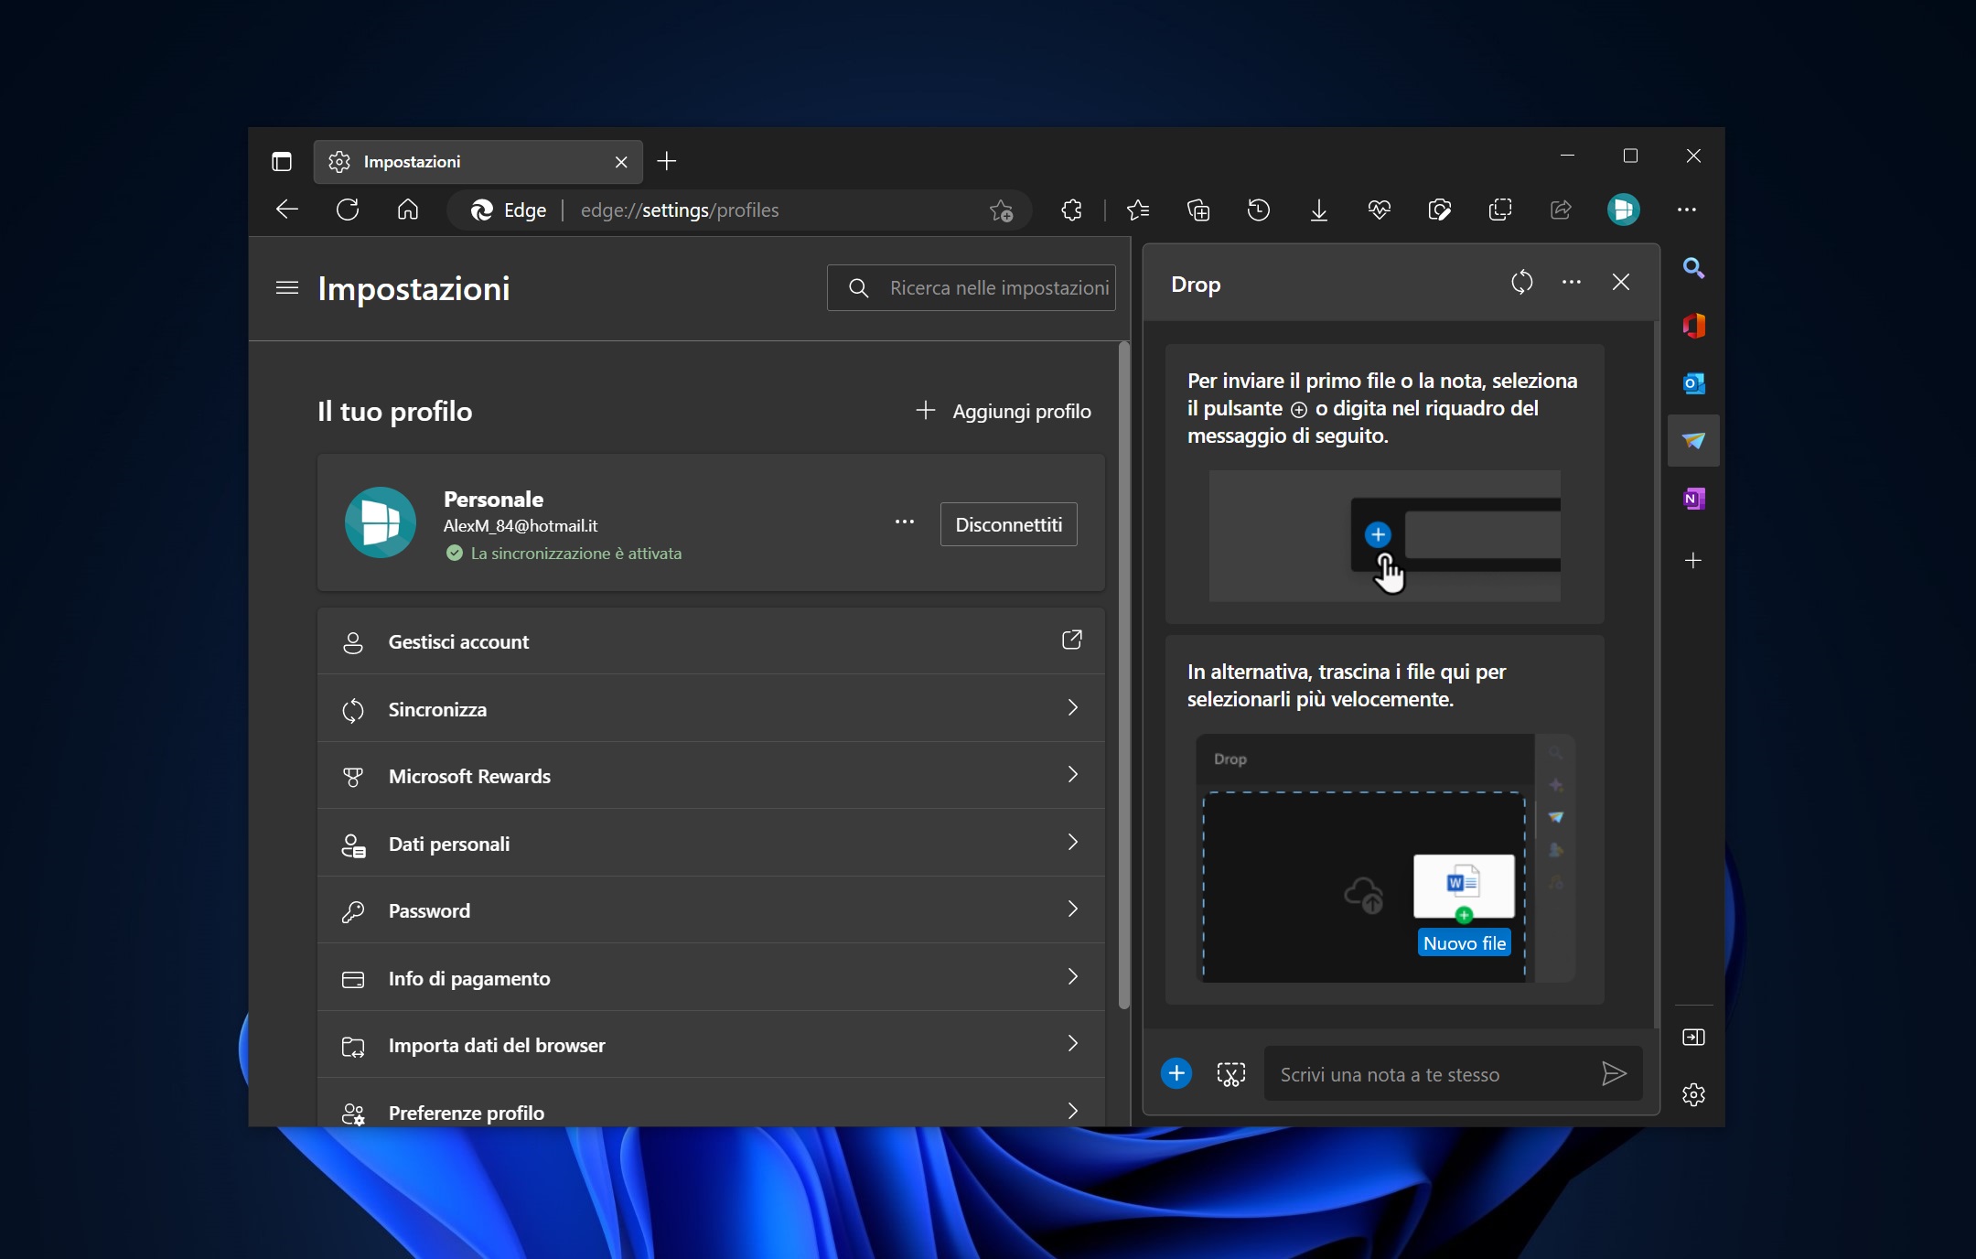Click 'La sincronizzazione è attivata' status text

tap(576, 554)
